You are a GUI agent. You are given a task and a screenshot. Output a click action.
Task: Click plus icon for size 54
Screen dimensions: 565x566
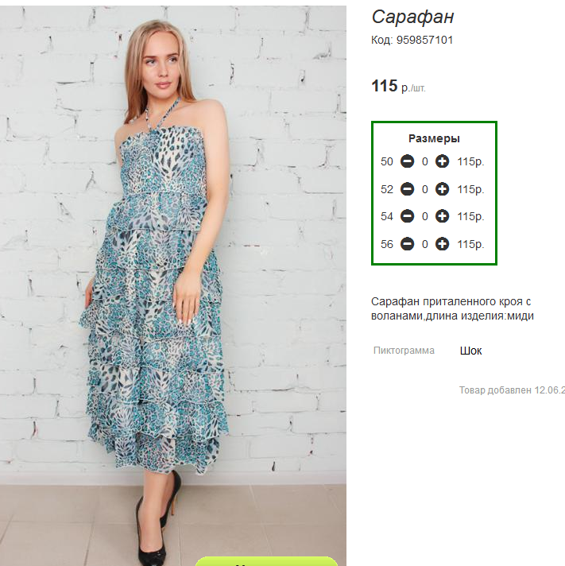coord(442,216)
